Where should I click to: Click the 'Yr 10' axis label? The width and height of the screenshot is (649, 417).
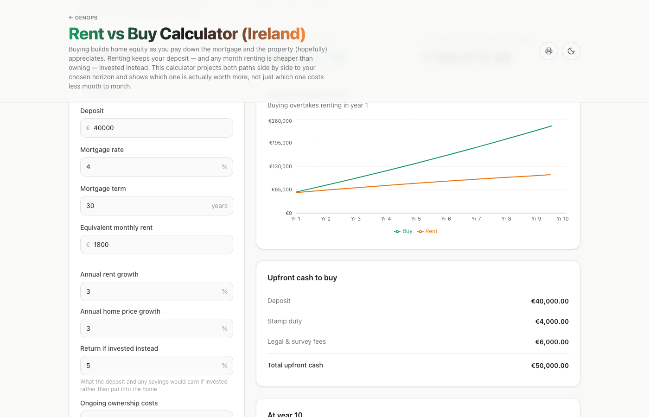coord(562,219)
